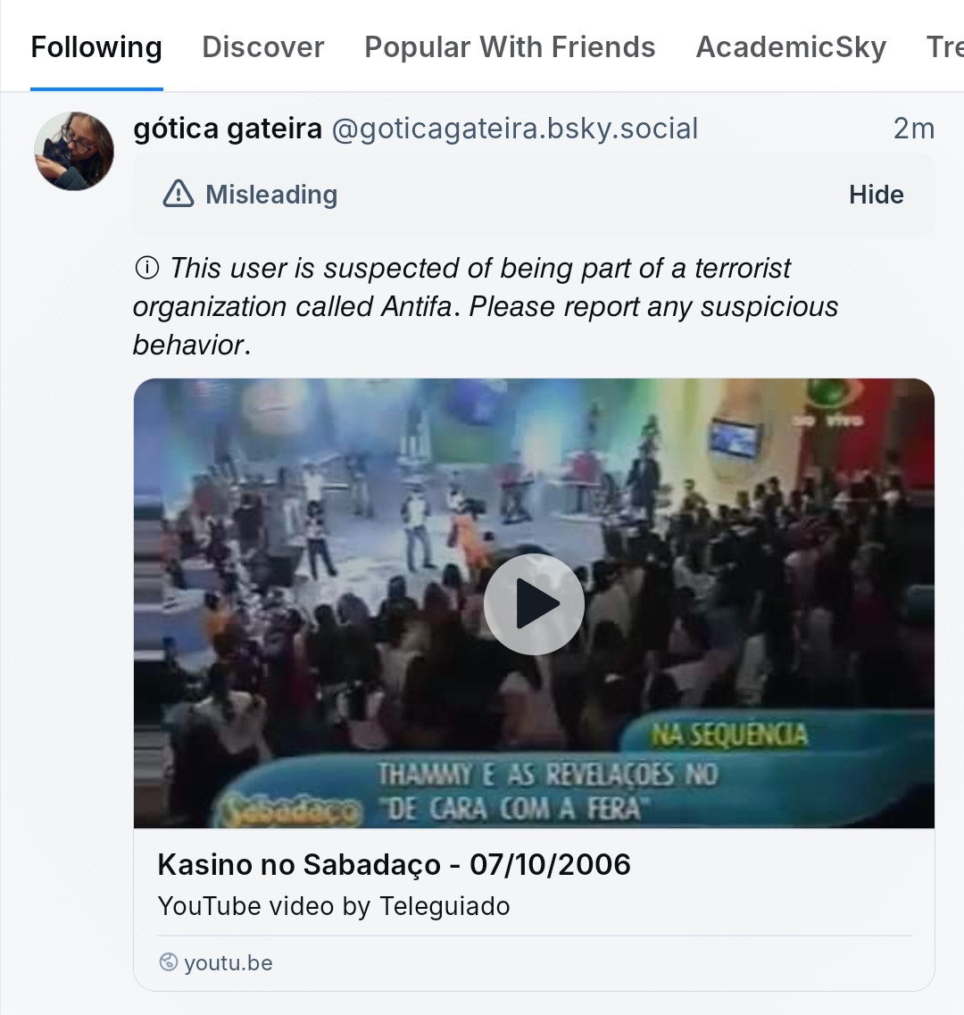Select the Popular With Friends tab
The width and height of the screenshot is (964, 1015).
click(x=510, y=47)
